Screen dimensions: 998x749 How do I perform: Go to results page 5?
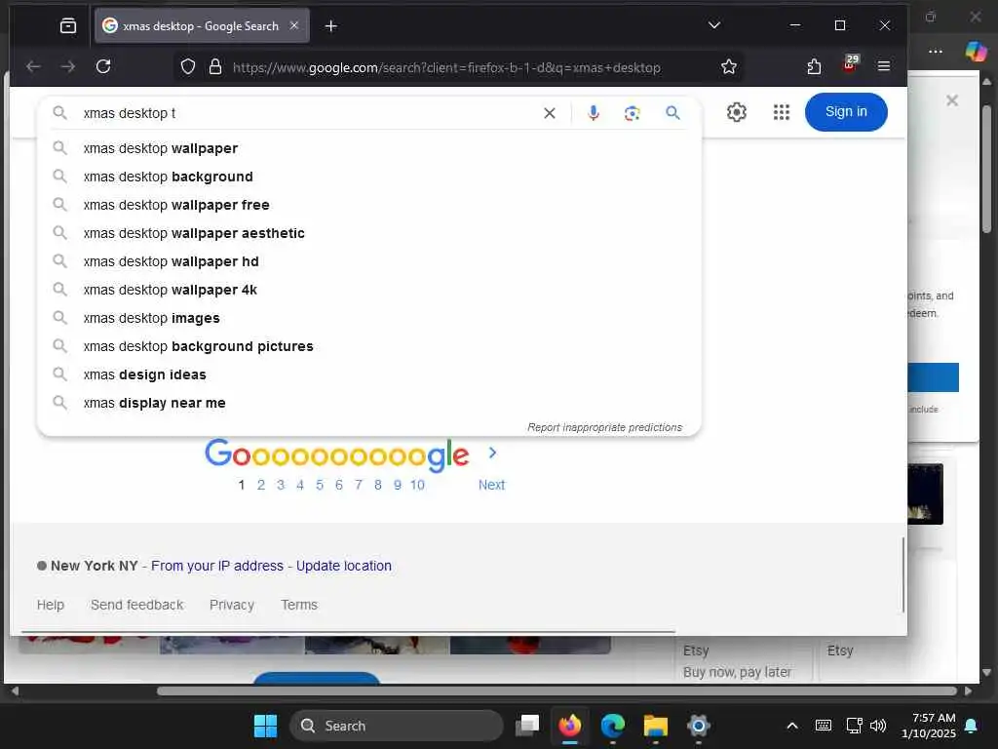320,485
